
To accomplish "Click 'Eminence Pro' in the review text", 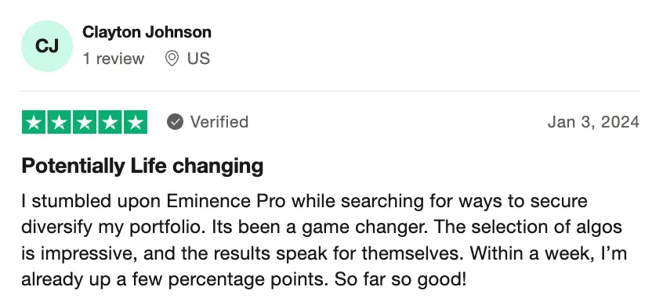I will [226, 201].
